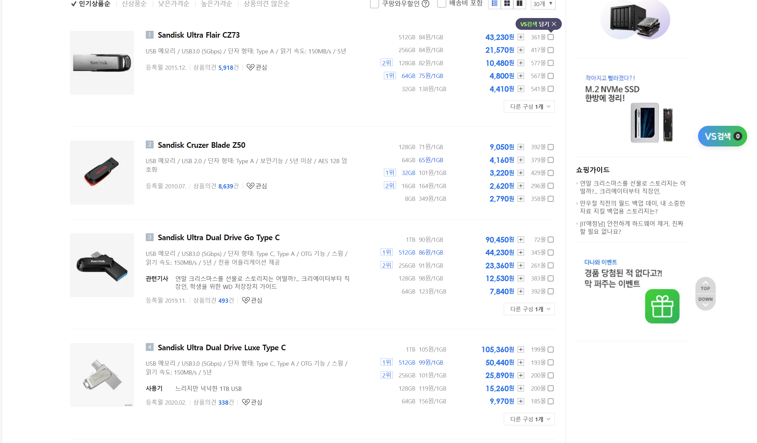Close the VS검색 담기 tooltip

(x=554, y=24)
